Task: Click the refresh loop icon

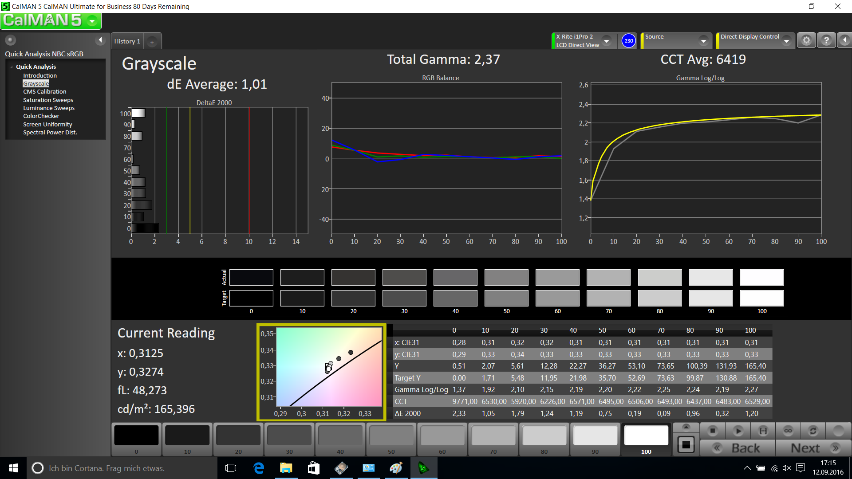Action: [813, 431]
